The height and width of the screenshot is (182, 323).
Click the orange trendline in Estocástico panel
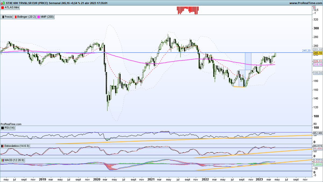pos(253,153)
